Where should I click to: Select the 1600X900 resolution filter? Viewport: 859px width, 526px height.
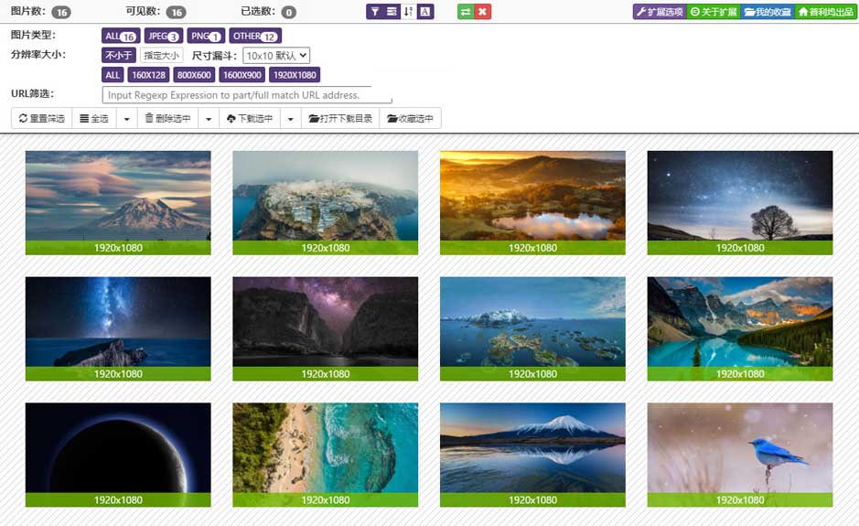pyautogui.click(x=242, y=75)
